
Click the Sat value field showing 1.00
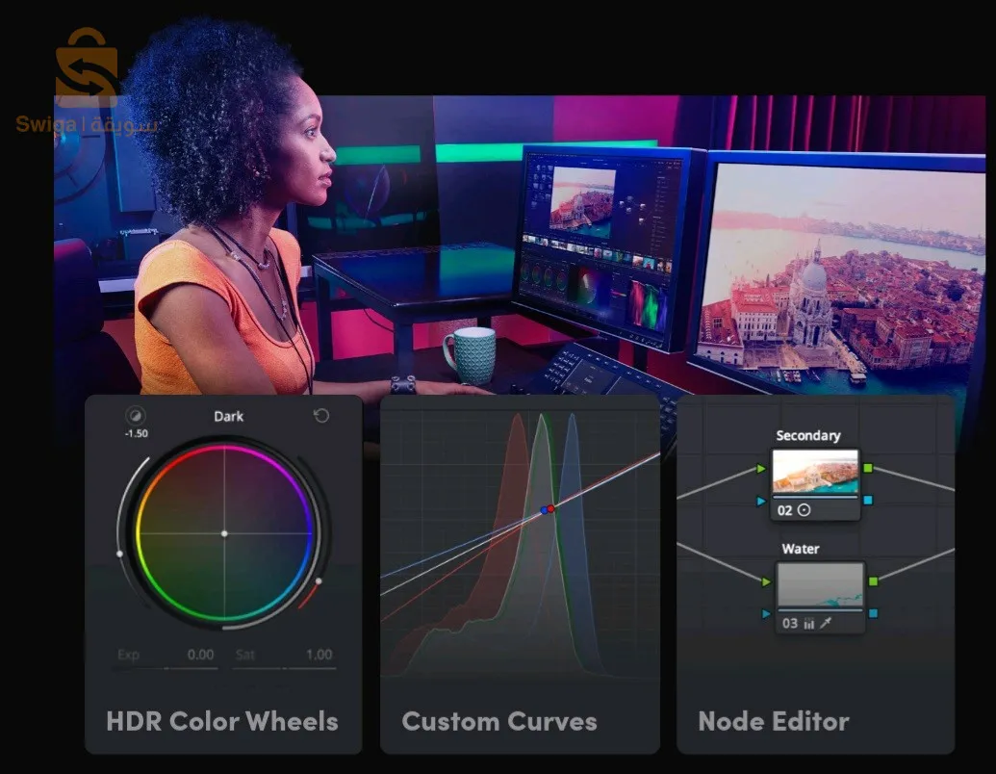(x=319, y=655)
